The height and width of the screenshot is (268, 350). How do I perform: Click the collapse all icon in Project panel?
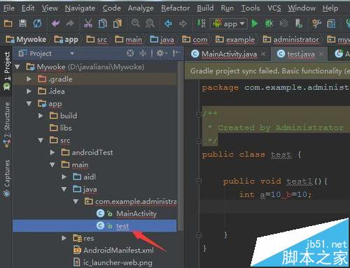click(x=143, y=54)
